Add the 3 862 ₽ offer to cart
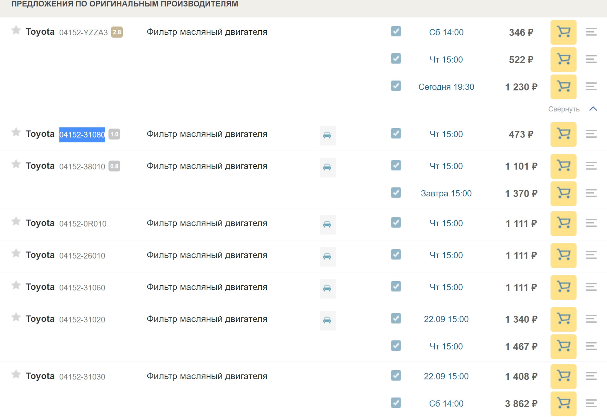The height and width of the screenshot is (417, 607). tap(563, 404)
